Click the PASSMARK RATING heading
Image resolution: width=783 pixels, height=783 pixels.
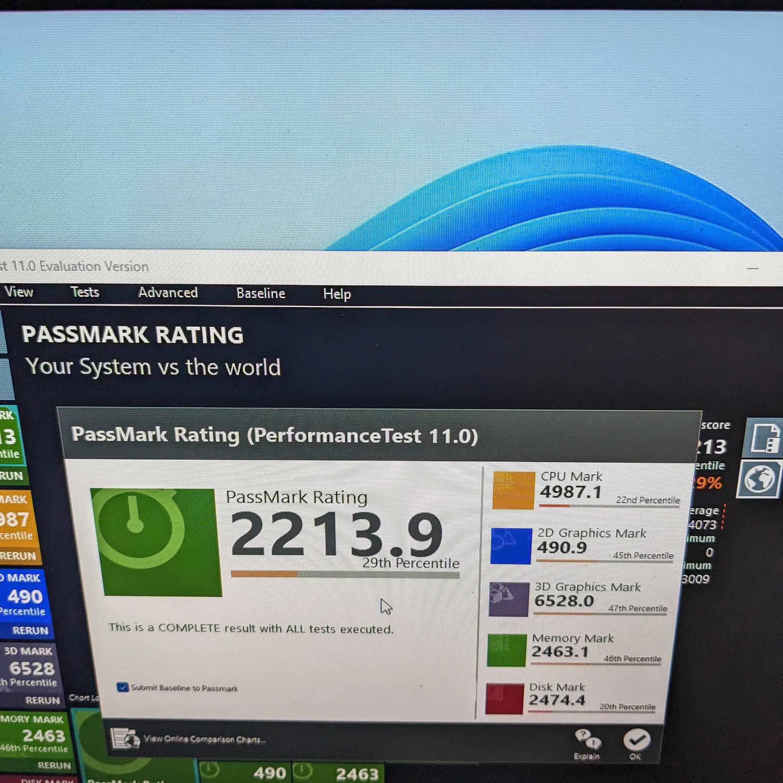[x=133, y=335]
